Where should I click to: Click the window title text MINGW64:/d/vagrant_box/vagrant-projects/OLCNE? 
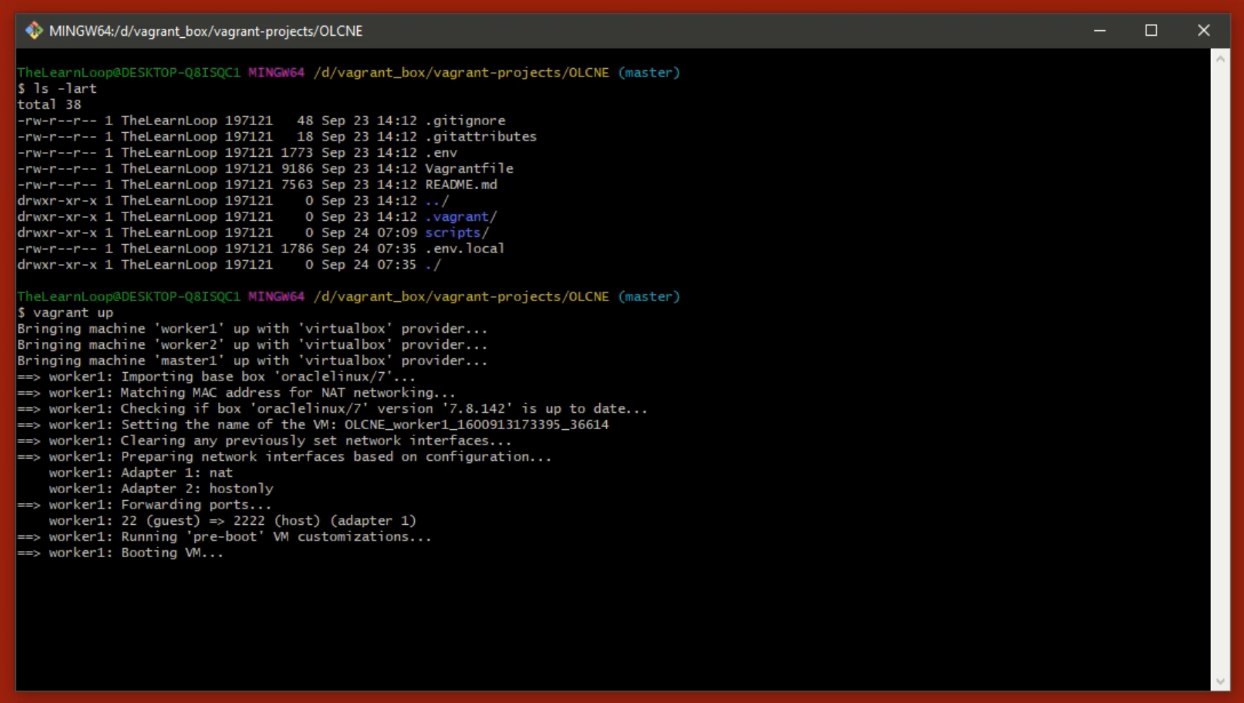coord(206,31)
